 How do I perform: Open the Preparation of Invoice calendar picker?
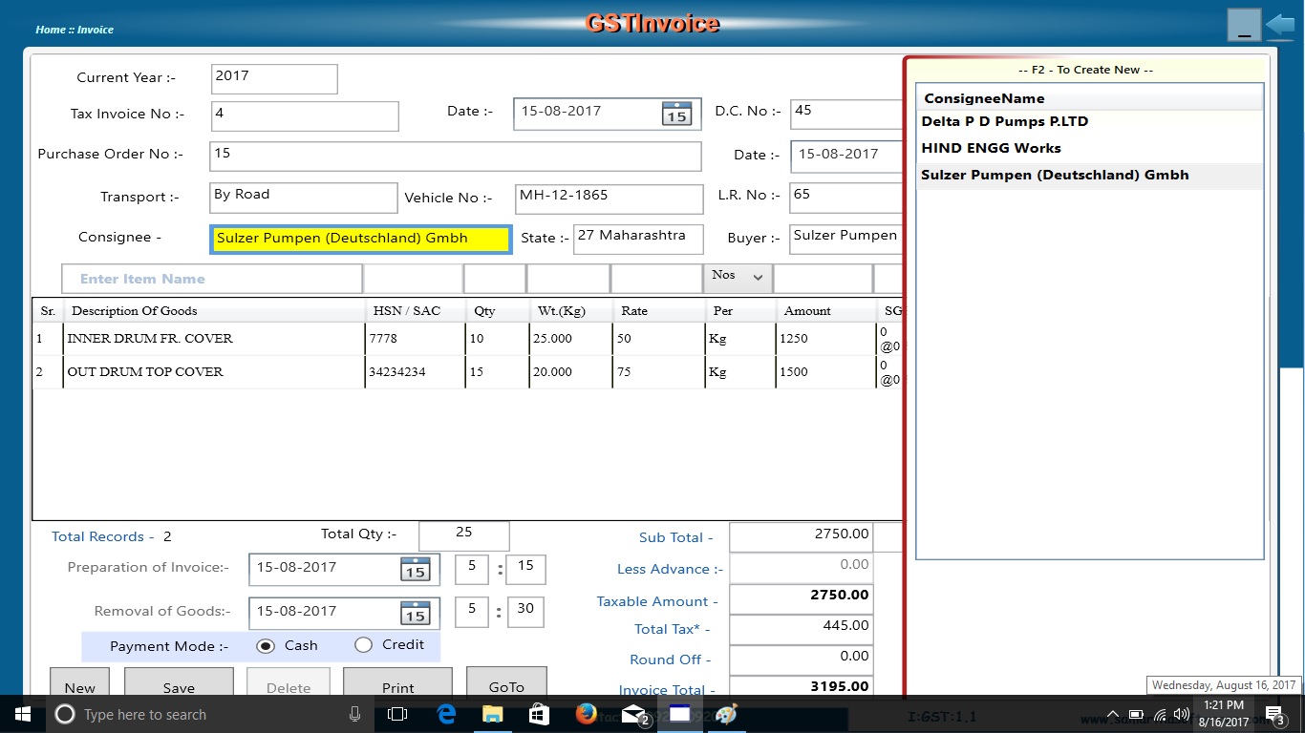click(416, 570)
